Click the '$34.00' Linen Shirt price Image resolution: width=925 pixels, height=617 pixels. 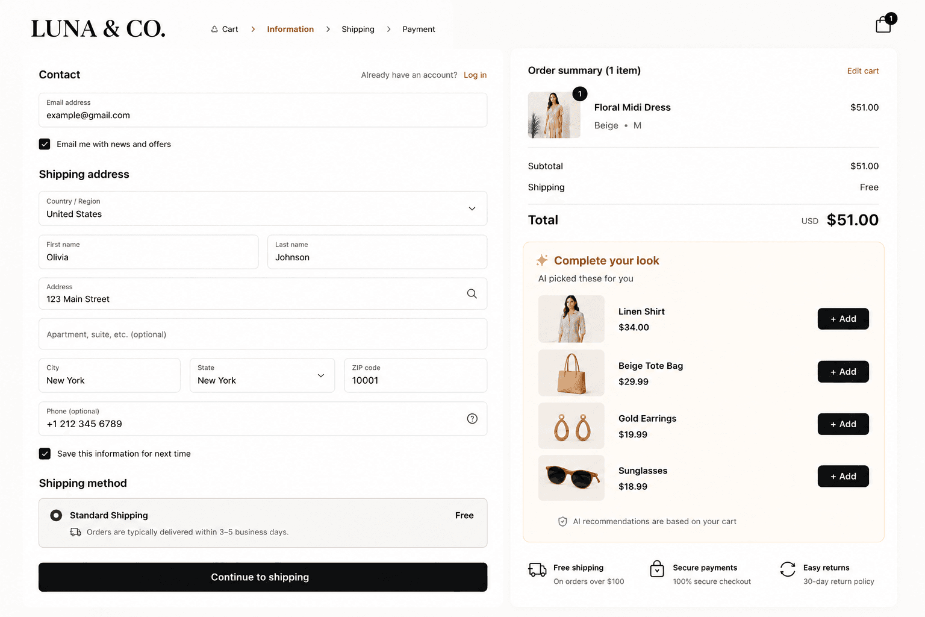(634, 327)
